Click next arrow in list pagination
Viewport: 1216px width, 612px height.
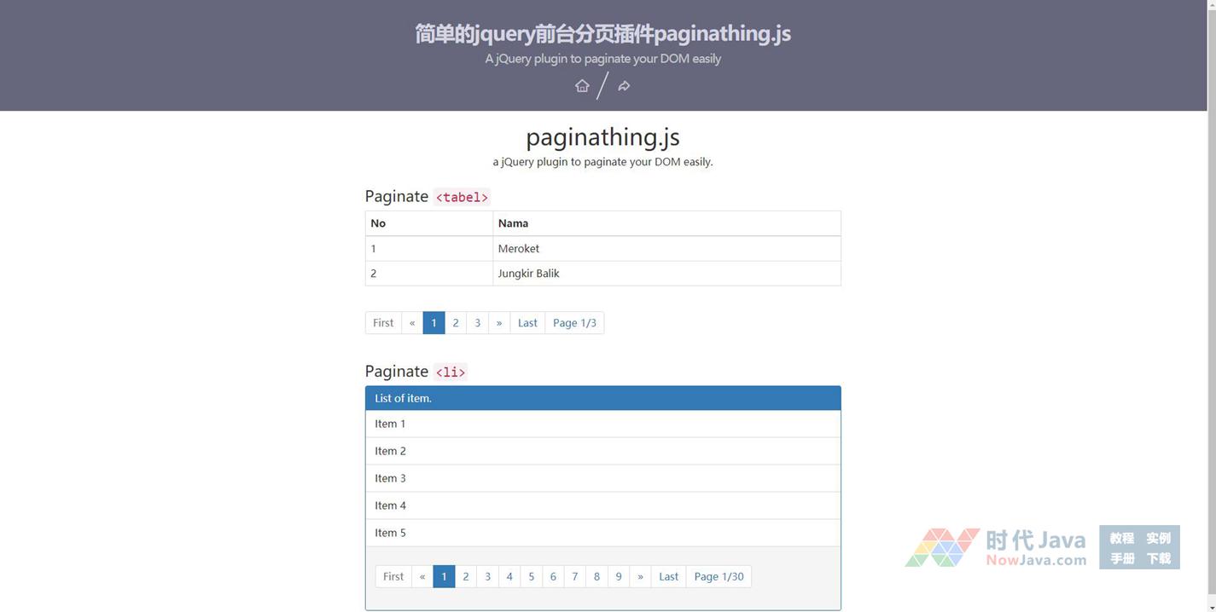(640, 577)
